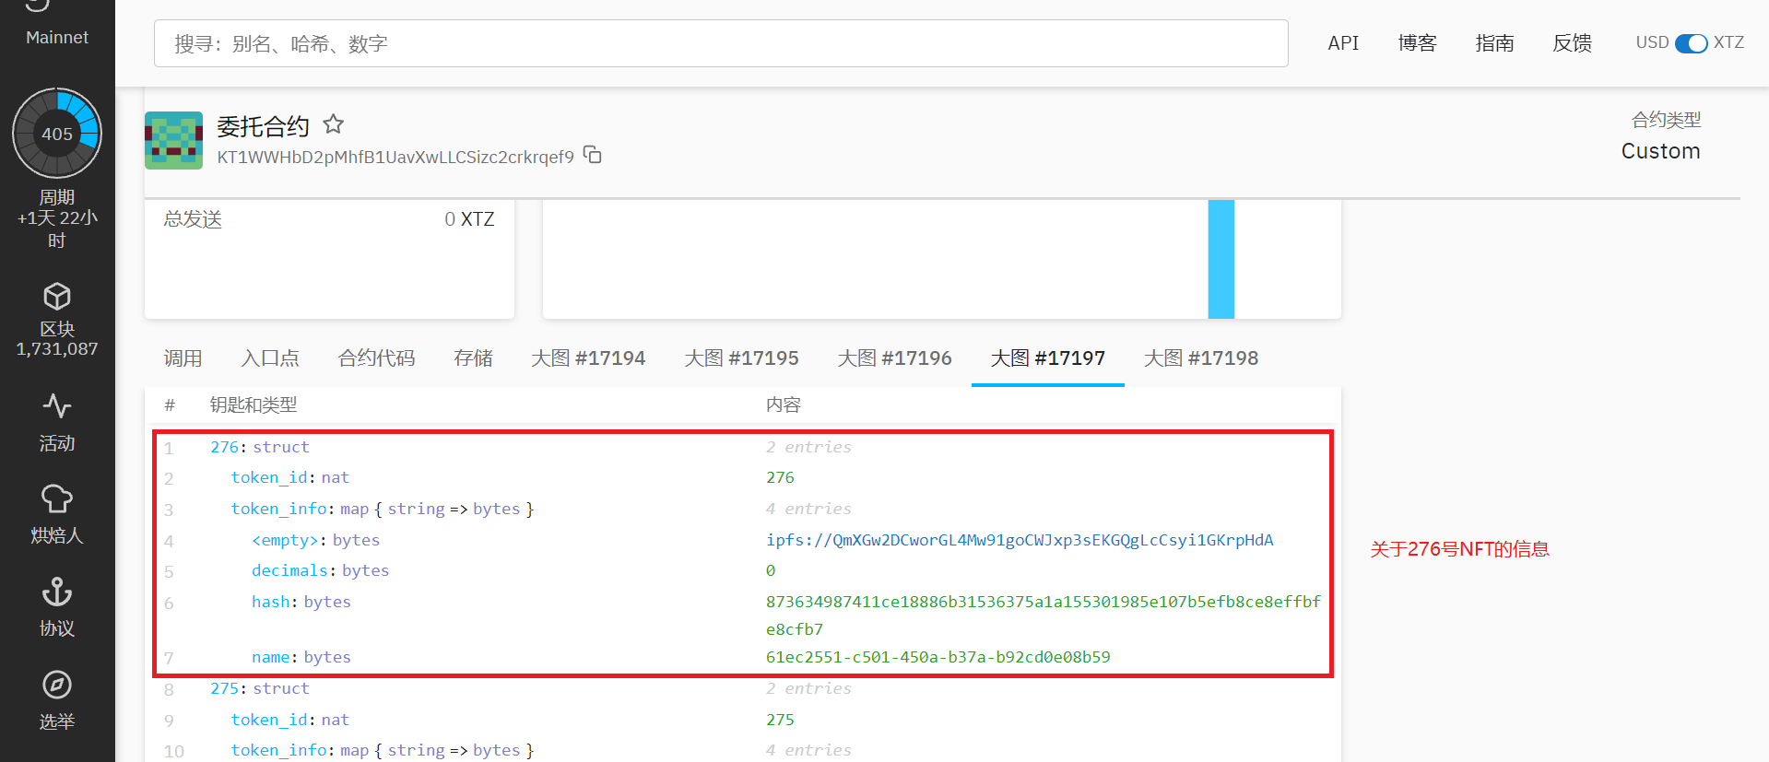Click the contract identicon avatar image
The width and height of the screenshot is (1769, 762).
point(173,140)
